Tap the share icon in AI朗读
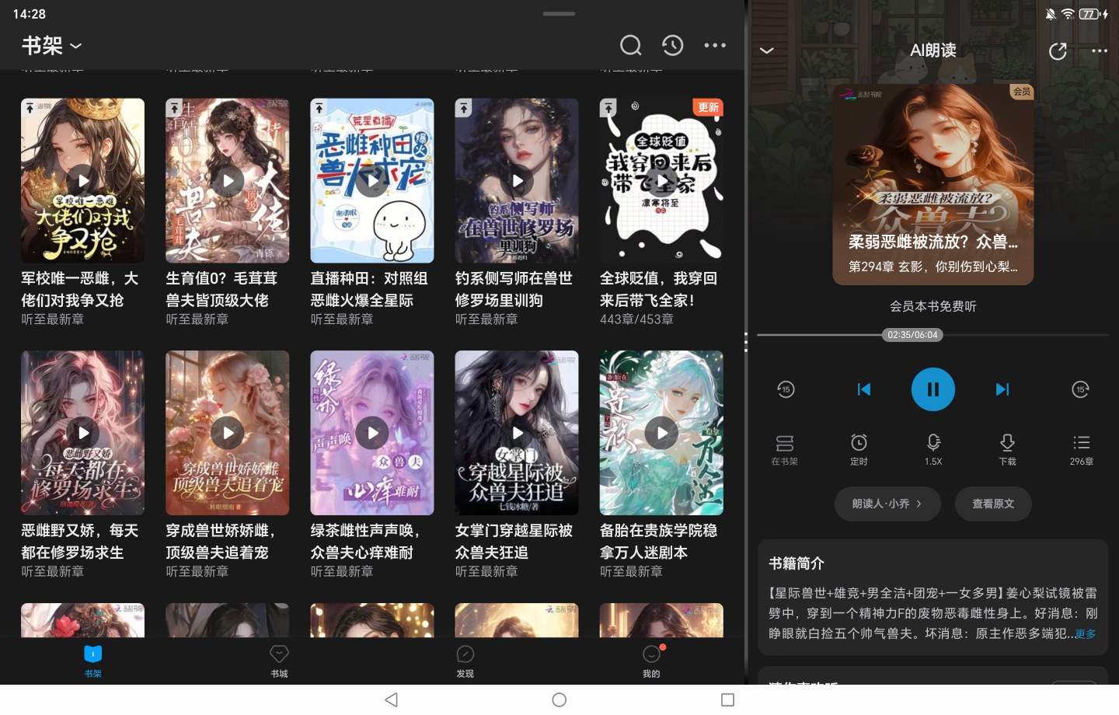 [1058, 51]
